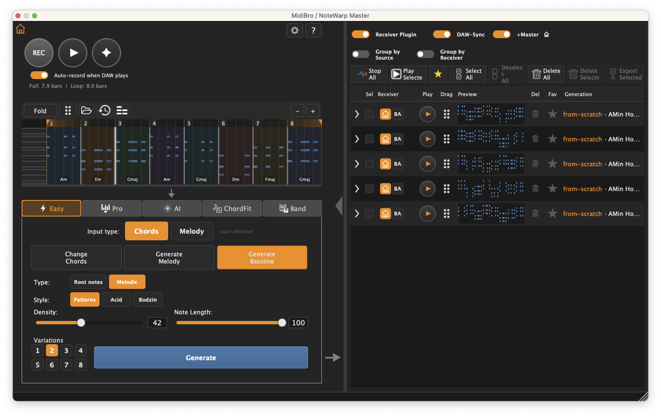661x416 pixels.
Task: Switch to the AI tab
Action: [x=172, y=208]
